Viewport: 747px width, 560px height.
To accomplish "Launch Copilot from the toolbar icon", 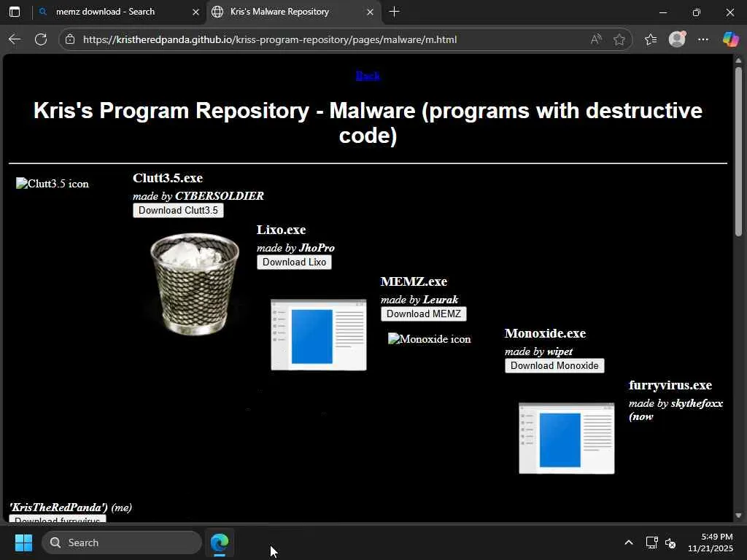I will 730,39.
